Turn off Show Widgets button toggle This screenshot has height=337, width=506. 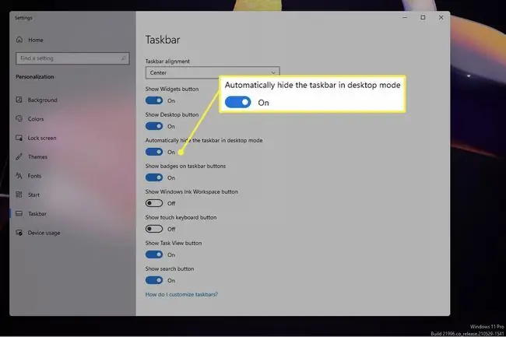point(154,100)
